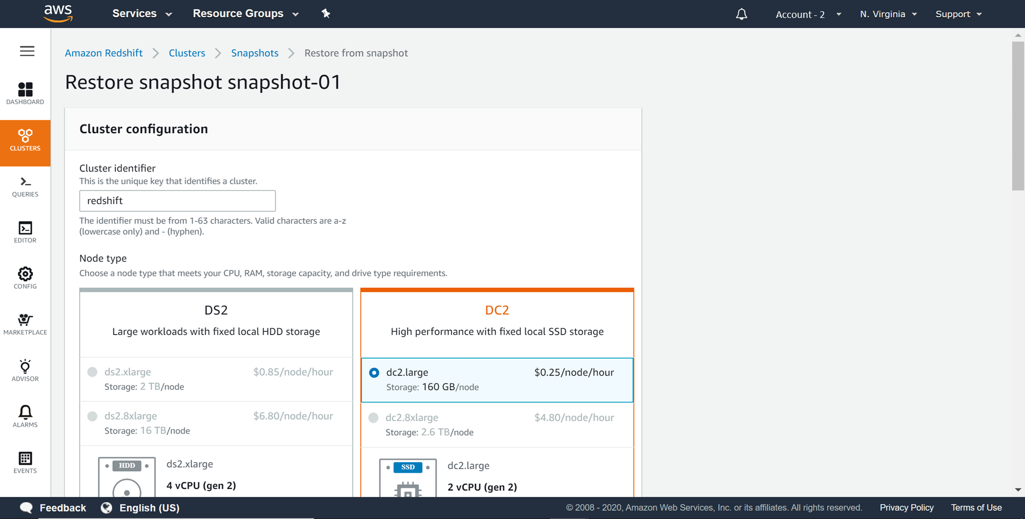
Task: Open Redshift Advisor from sidebar
Action: (25, 370)
